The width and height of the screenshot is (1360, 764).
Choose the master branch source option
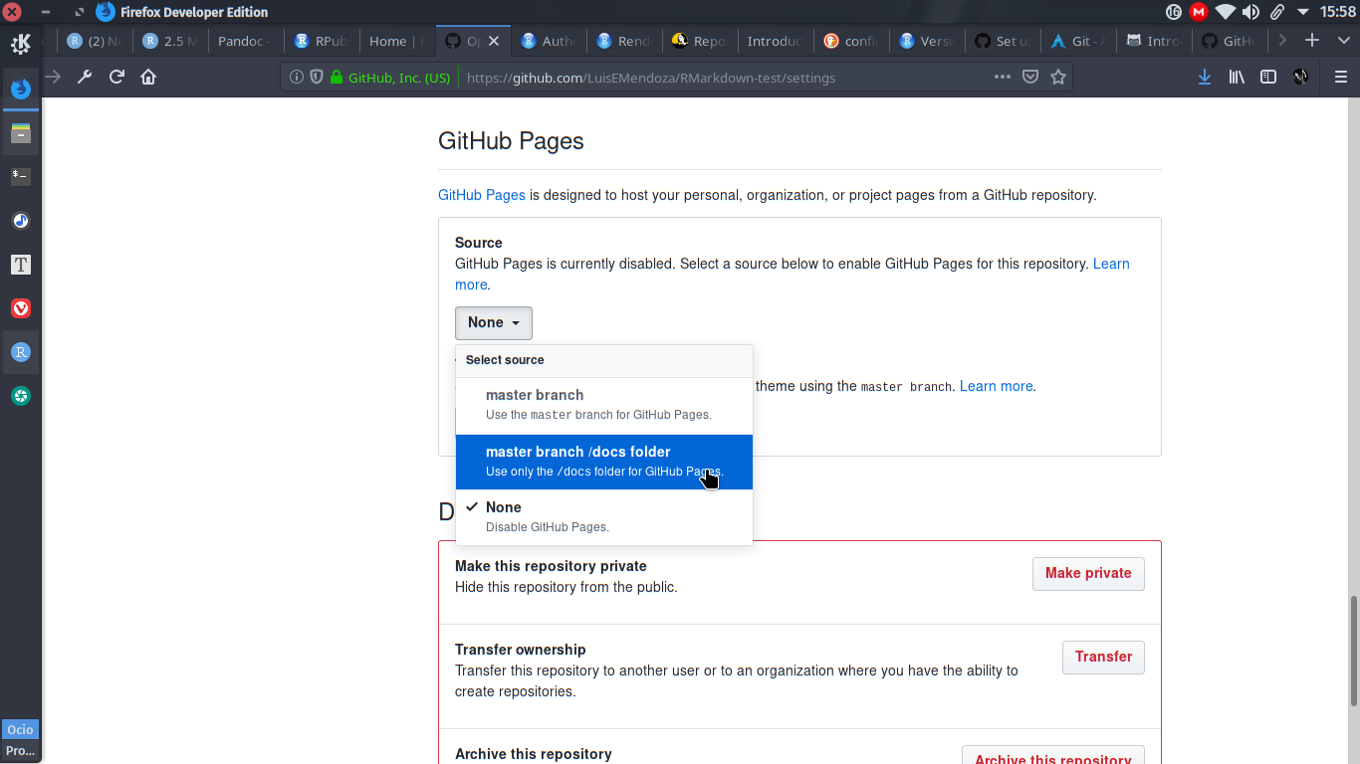[603, 405]
